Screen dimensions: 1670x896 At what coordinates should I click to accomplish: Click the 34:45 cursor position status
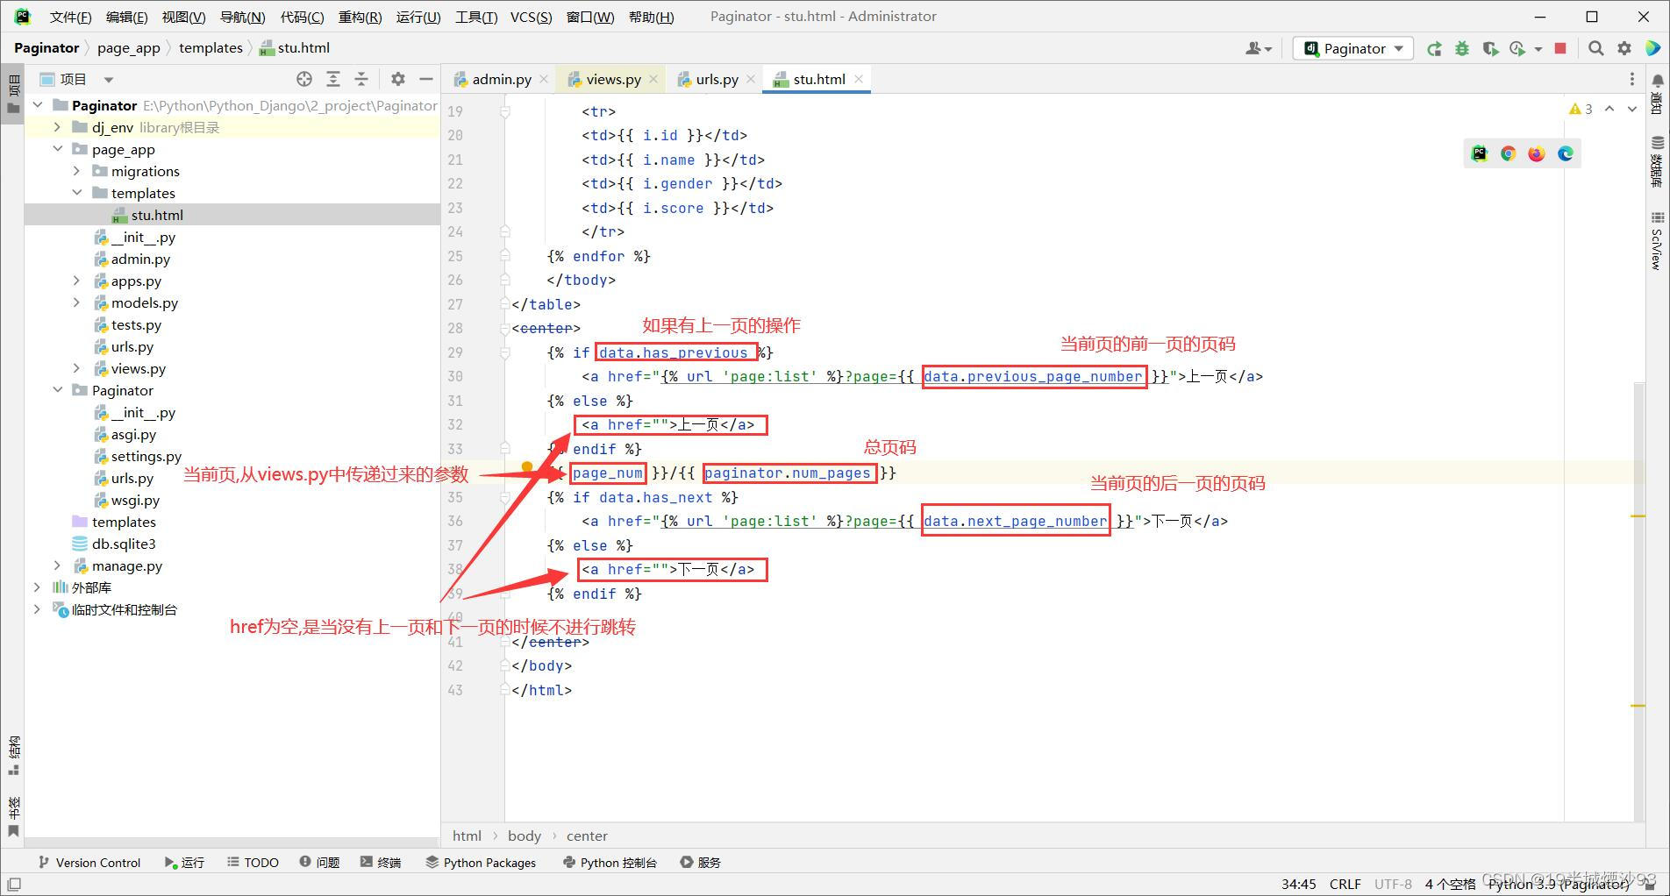(1298, 884)
